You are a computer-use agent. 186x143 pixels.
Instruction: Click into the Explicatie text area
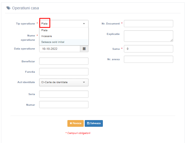(148, 36)
